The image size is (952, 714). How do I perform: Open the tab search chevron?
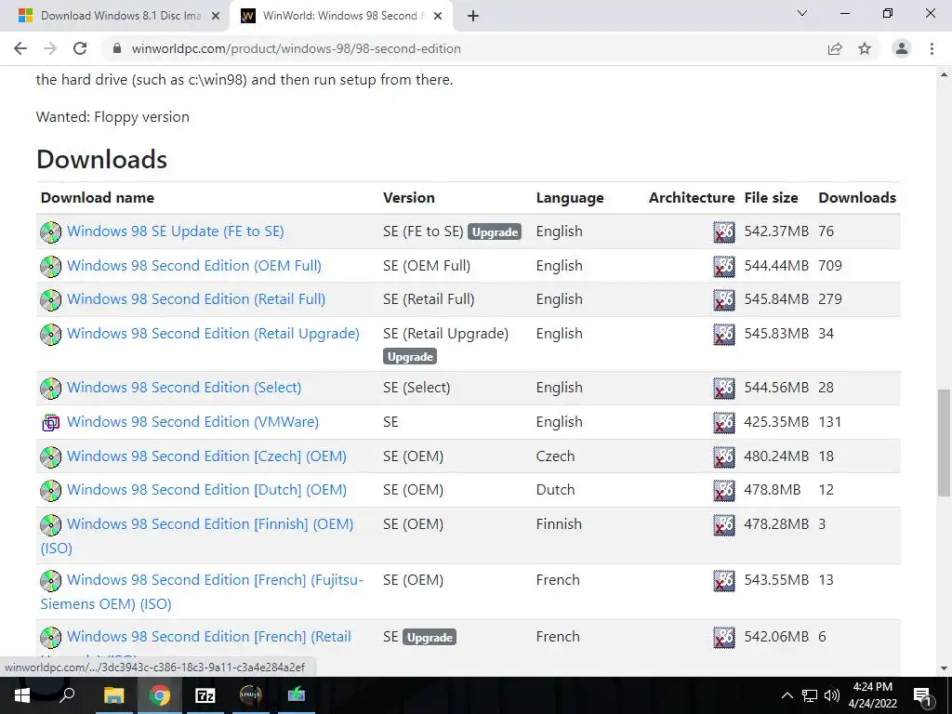pos(802,13)
